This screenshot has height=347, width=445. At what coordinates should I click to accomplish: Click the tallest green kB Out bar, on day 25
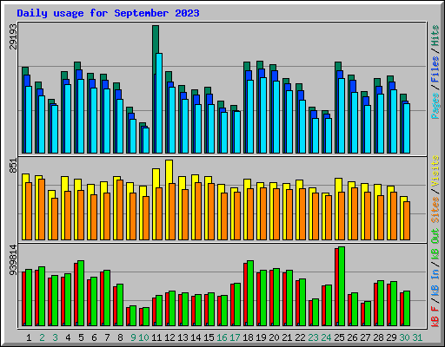coord(342,286)
